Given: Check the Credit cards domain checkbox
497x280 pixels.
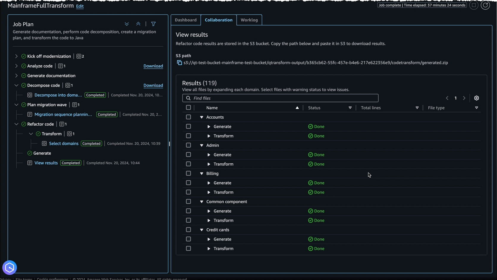Looking at the screenshot, I should pyautogui.click(x=188, y=230).
